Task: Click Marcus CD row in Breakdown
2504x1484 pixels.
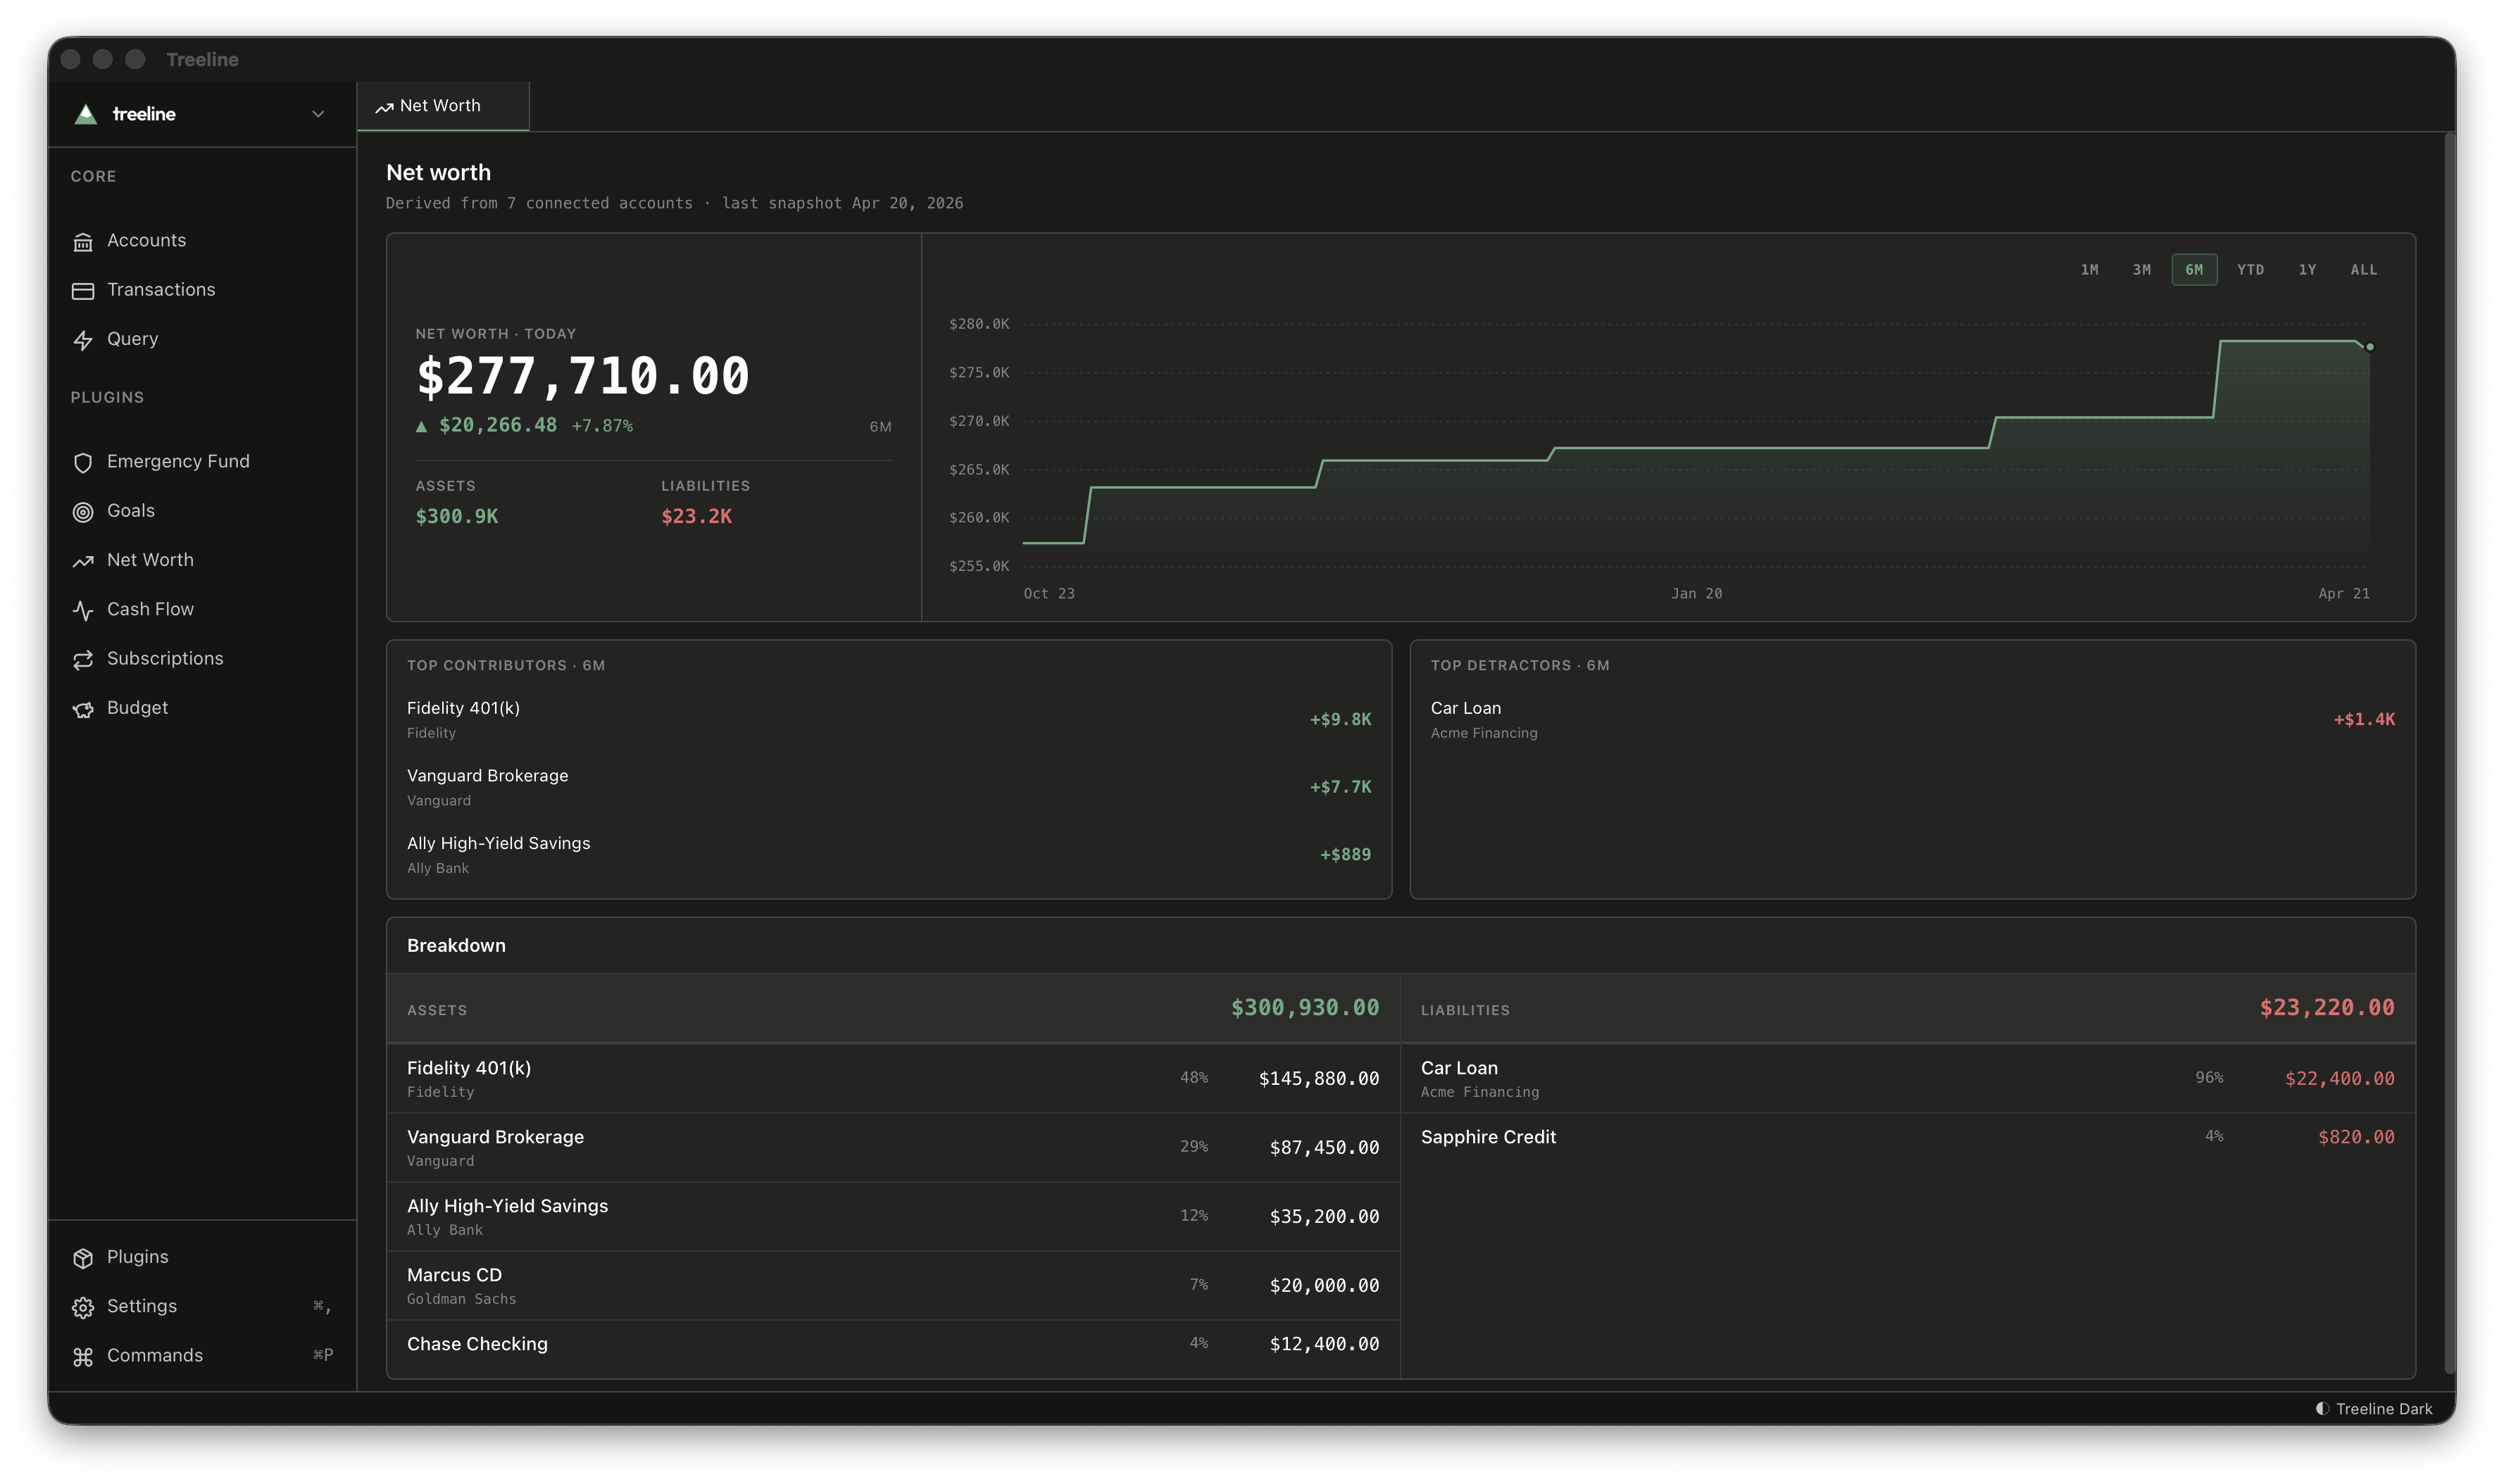Action: (x=893, y=1286)
